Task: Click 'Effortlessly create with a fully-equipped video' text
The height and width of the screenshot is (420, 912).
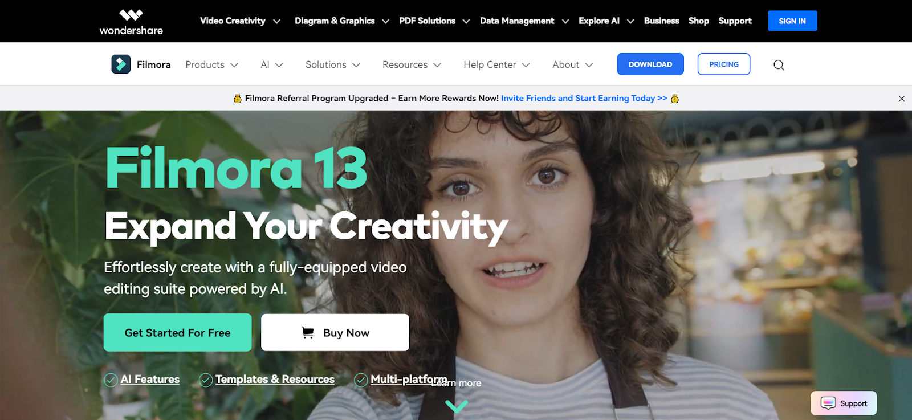Action: 255,267
